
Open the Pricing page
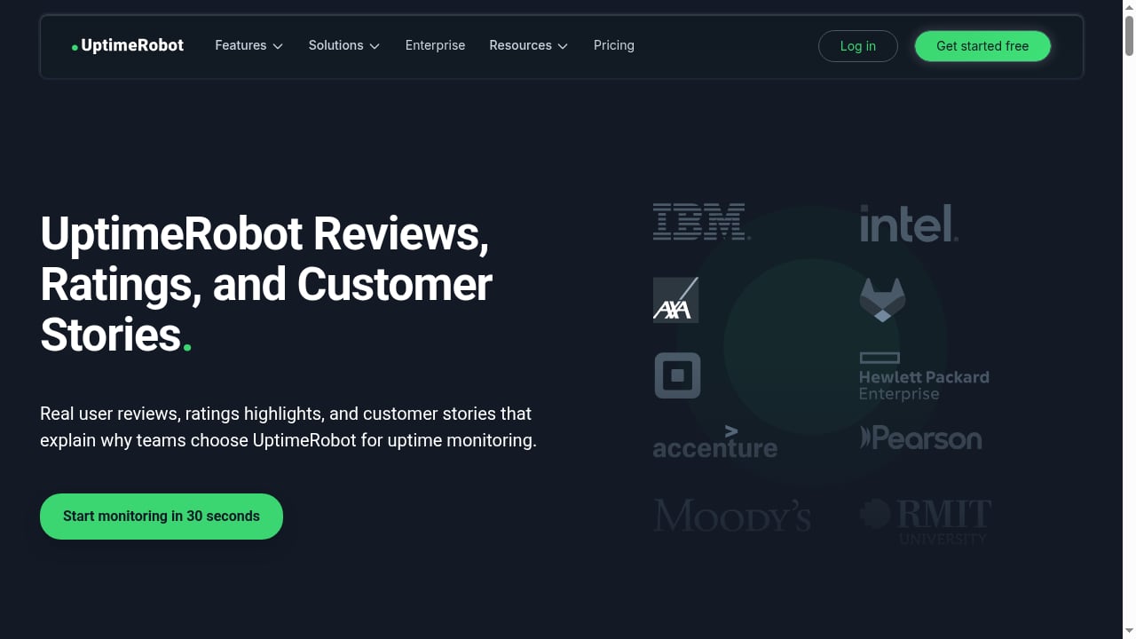[613, 45]
